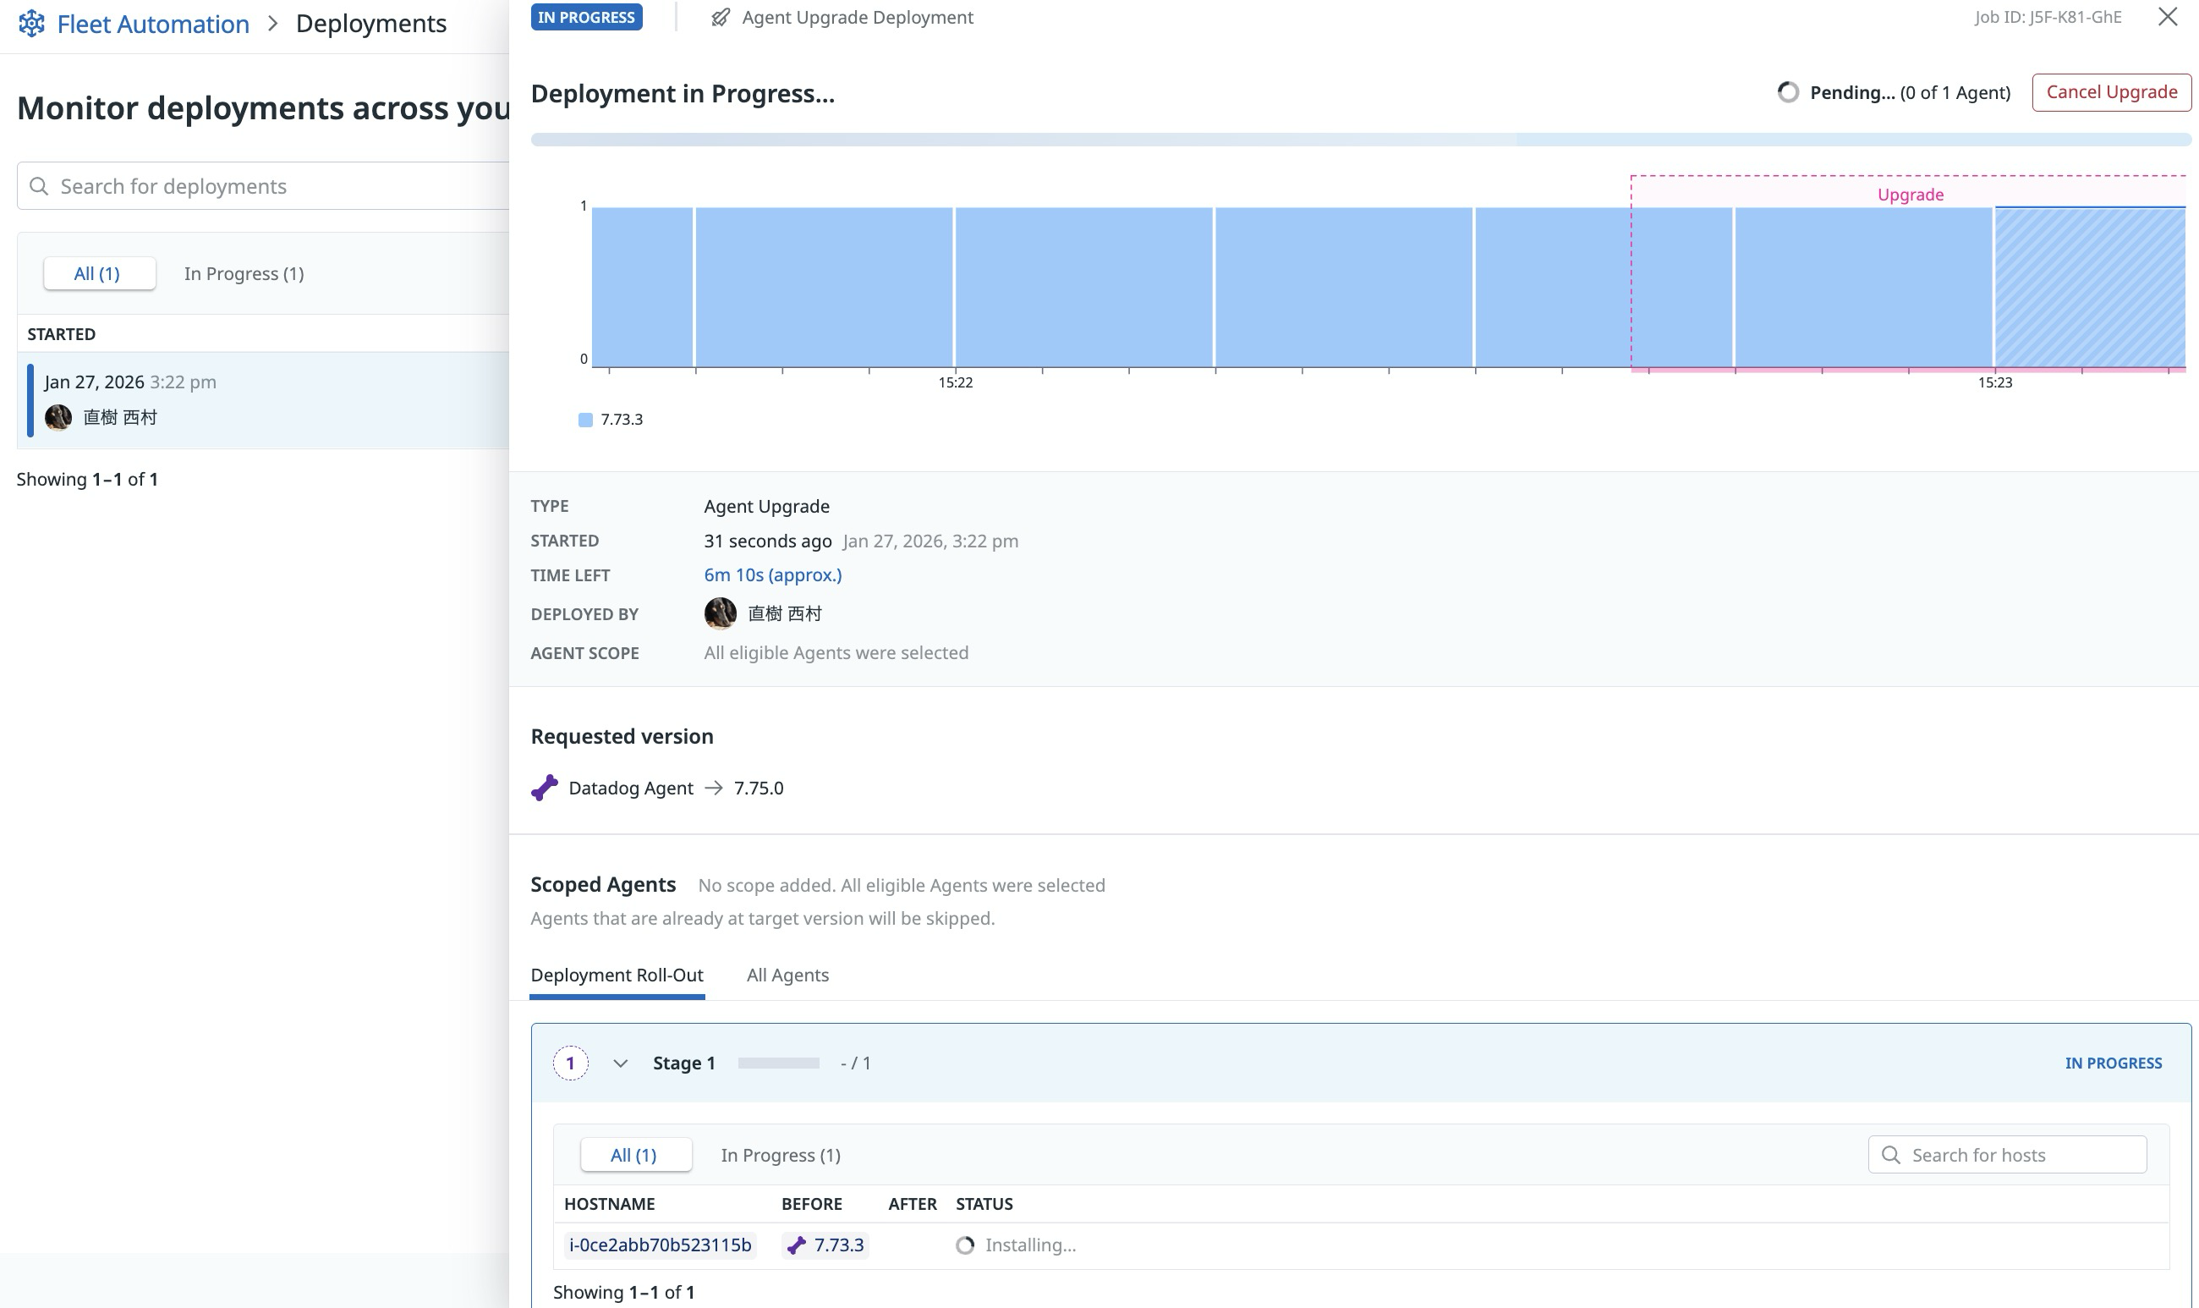
Task: Click the magnifier icon in the deployments search bar
Action: pyautogui.click(x=40, y=186)
